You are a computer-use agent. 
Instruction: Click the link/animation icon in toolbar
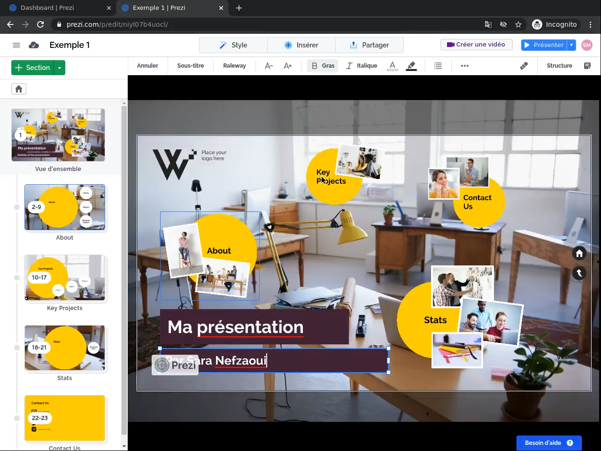(x=524, y=66)
